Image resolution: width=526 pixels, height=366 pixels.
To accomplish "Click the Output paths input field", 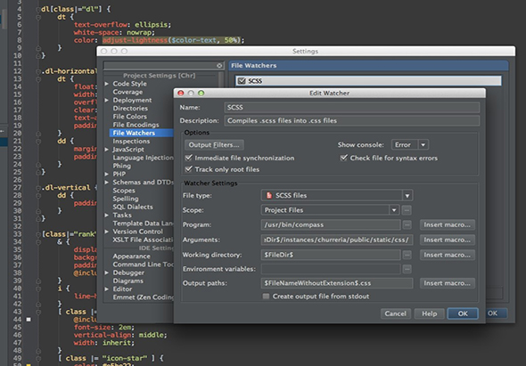I will pos(337,283).
